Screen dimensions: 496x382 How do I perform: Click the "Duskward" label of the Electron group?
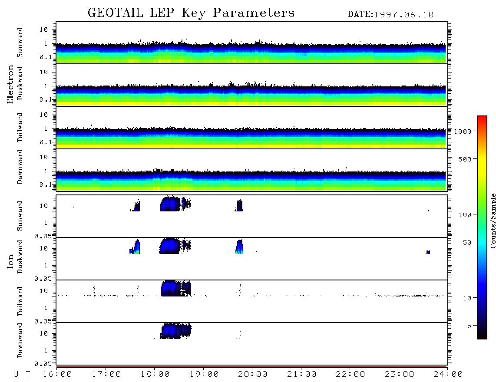(x=20, y=83)
